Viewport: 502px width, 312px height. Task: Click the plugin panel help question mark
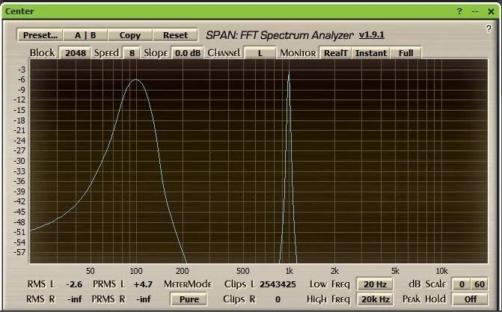(488, 28)
